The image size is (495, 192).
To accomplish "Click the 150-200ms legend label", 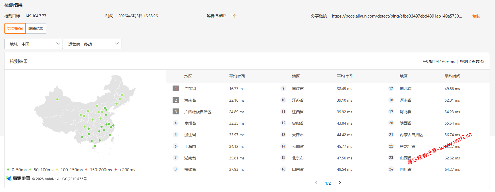I will (101, 170).
